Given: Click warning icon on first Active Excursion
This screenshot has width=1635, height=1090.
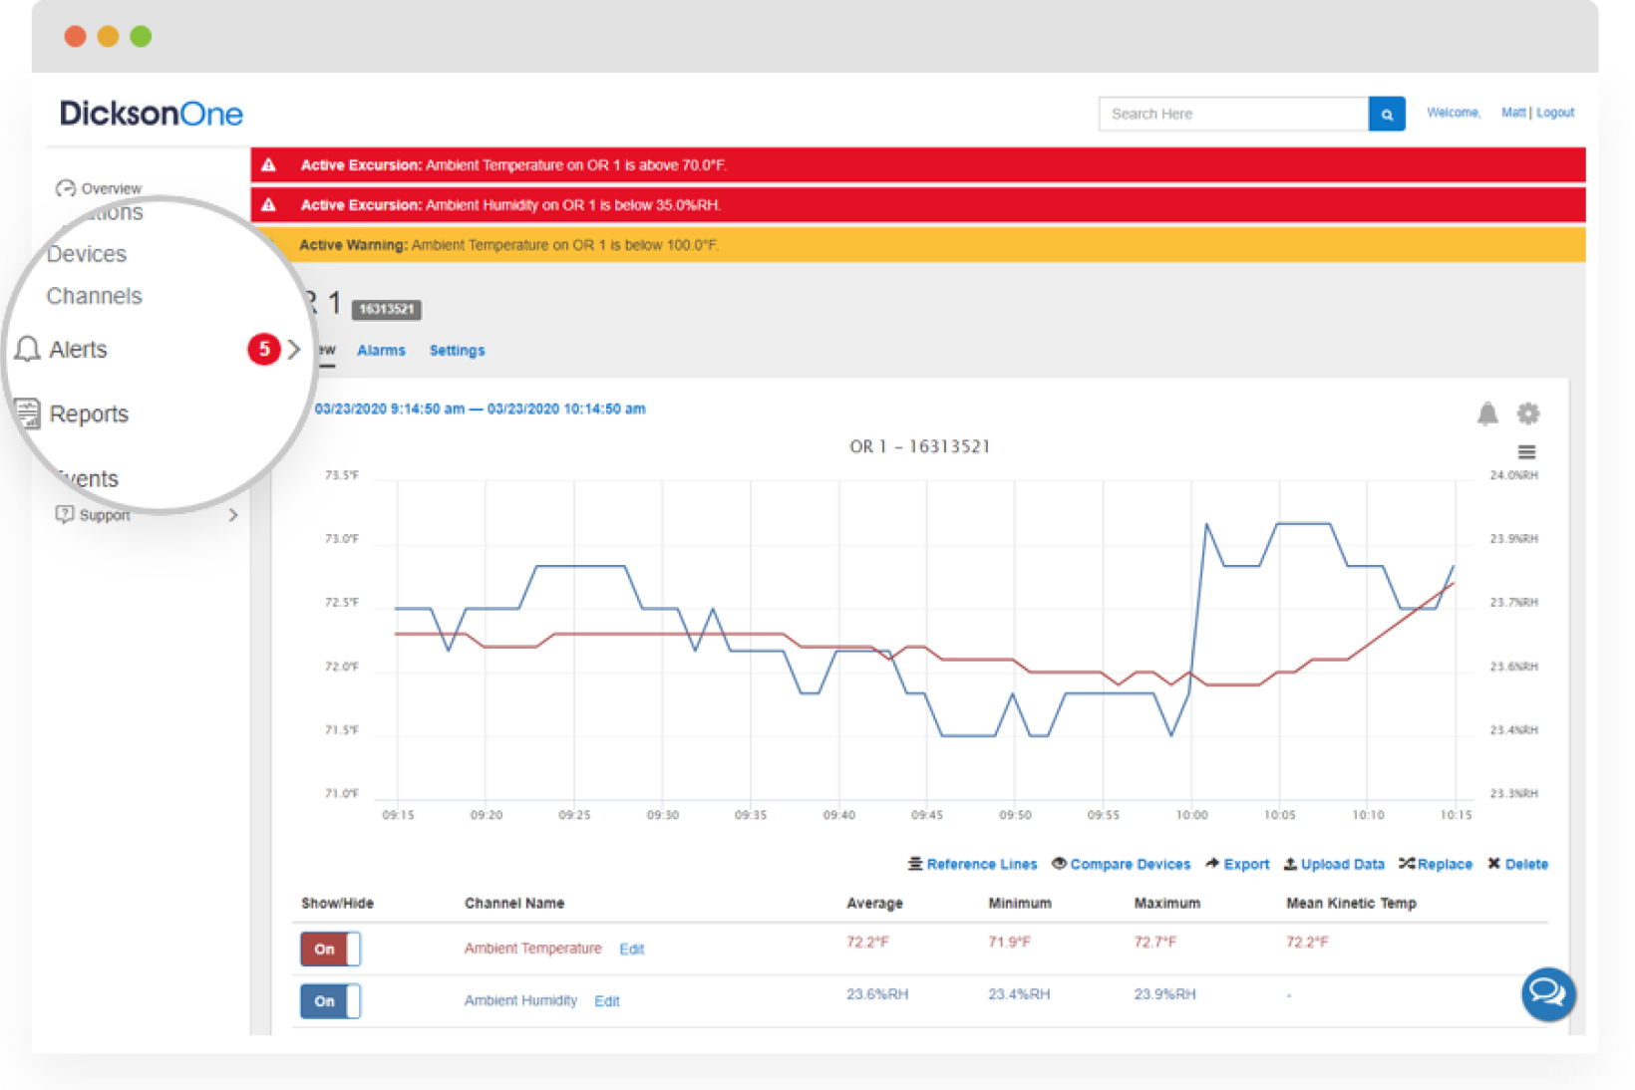Looking at the screenshot, I should click(269, 165).
